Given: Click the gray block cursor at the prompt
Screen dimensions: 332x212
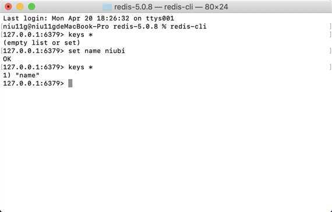Looking at the screenshot, I should (70, 83).
